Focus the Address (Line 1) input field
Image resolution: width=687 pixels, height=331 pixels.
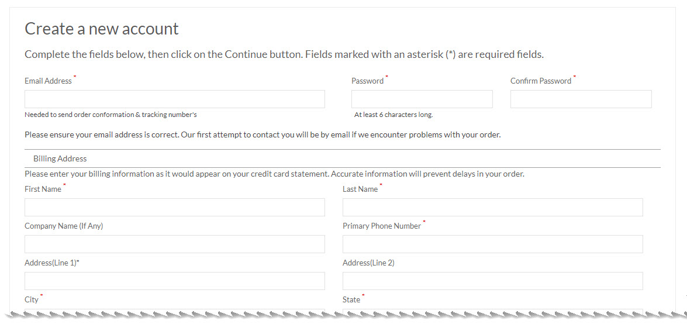point(174,281)
